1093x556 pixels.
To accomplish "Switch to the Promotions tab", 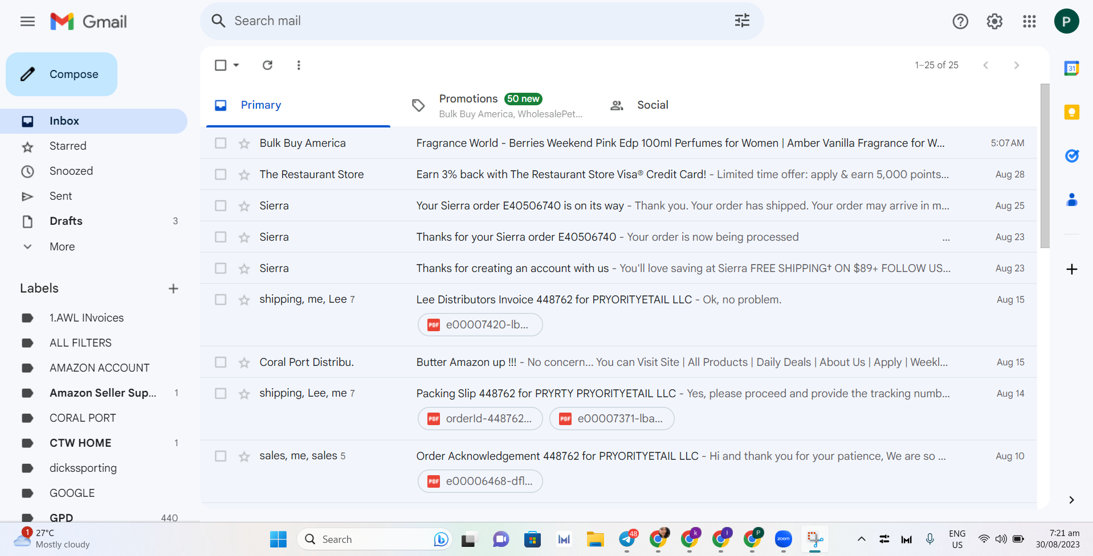I will coord(496,105).
